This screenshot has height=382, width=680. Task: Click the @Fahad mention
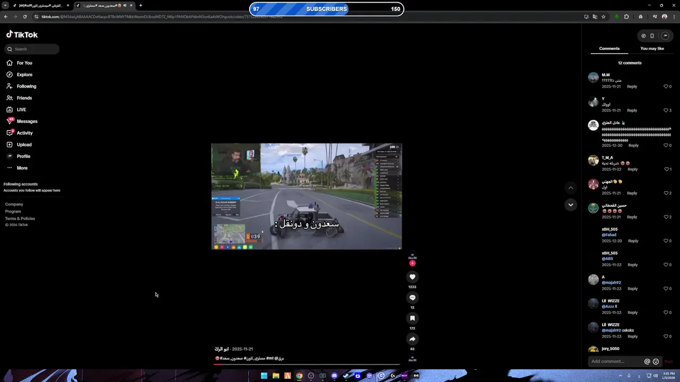(609, 235)
